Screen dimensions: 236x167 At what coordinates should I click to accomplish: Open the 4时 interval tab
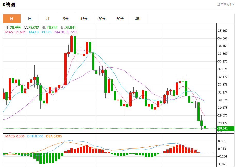(x=138, y=19)
